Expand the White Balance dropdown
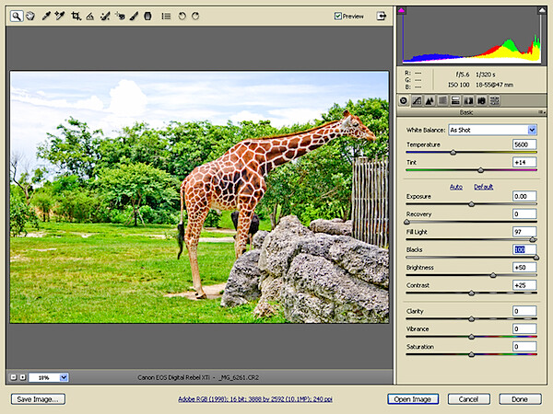This screenshot has width=553, height=414. [532, 130]
